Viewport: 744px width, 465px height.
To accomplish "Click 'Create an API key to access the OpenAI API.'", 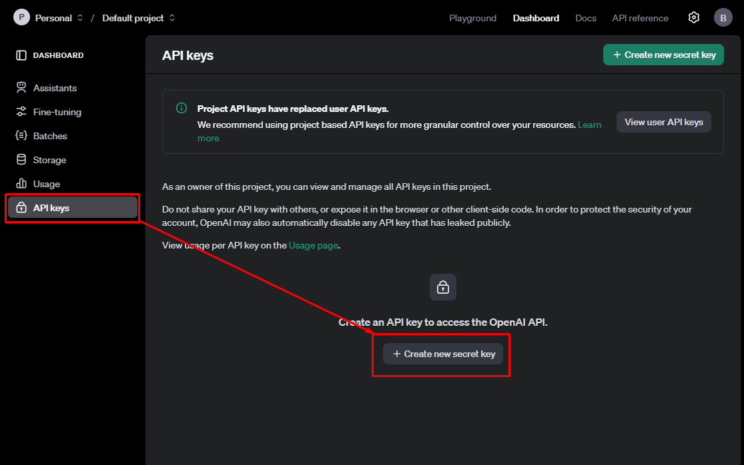I will (442, 322).
